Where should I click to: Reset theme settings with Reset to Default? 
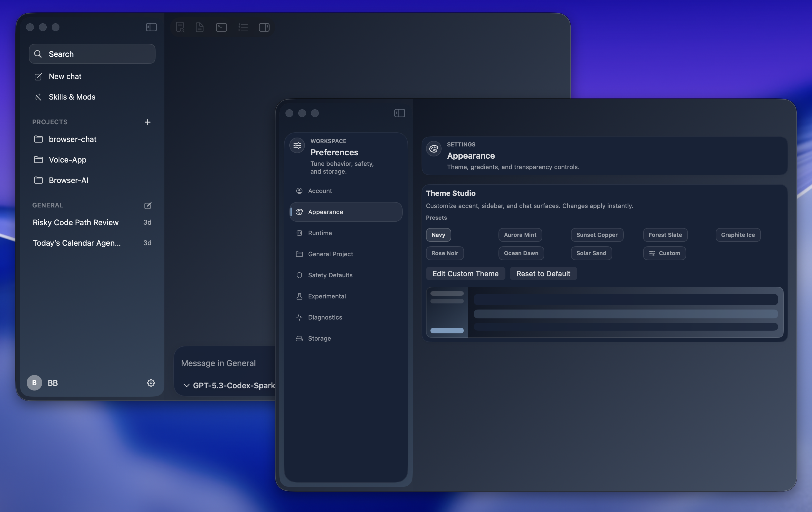click(543, 273)
